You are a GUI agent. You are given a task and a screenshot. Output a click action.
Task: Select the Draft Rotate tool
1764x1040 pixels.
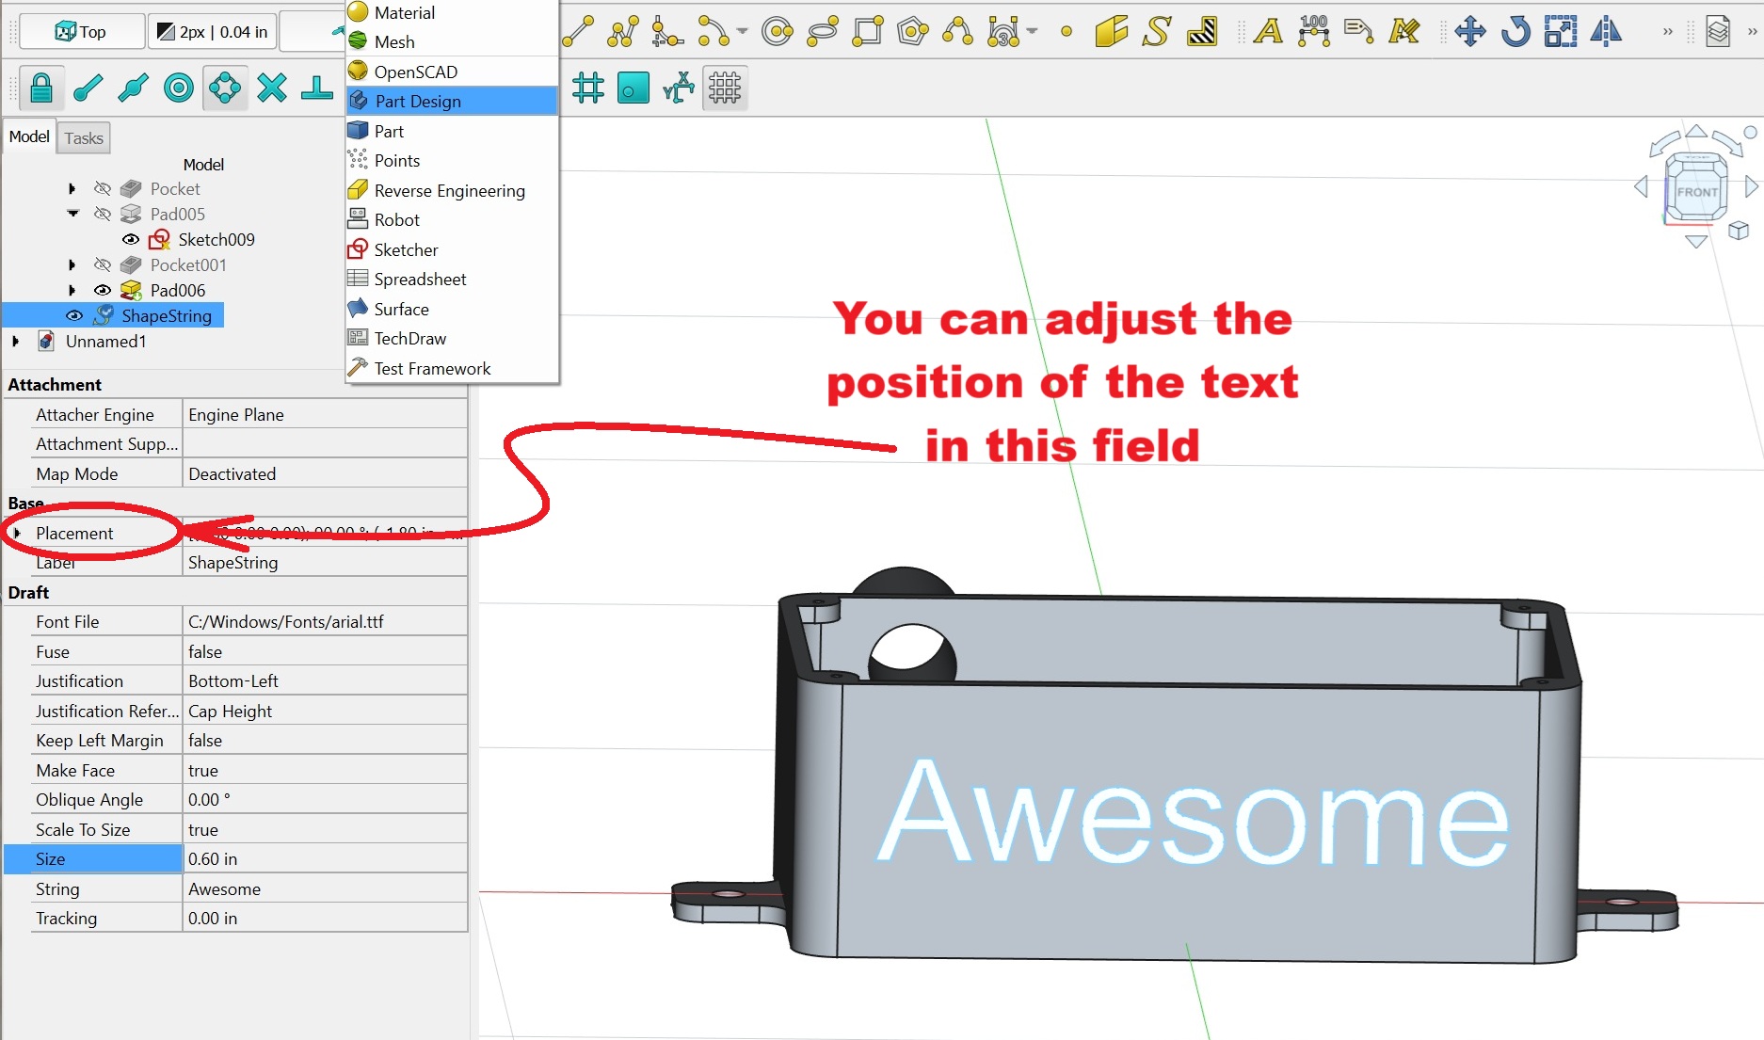[1515, 31]
